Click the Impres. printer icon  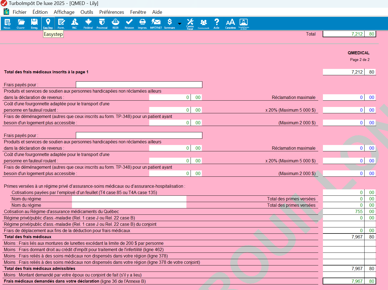coord(143,24)
